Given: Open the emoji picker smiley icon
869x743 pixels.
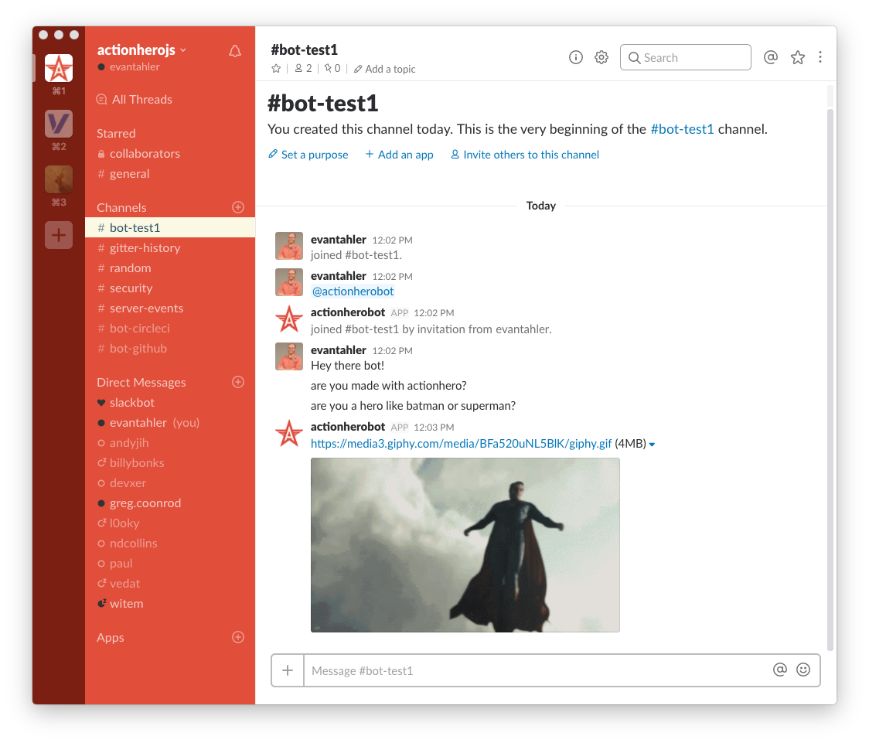Looking at the screenshot, I should [x=803, y=670].
